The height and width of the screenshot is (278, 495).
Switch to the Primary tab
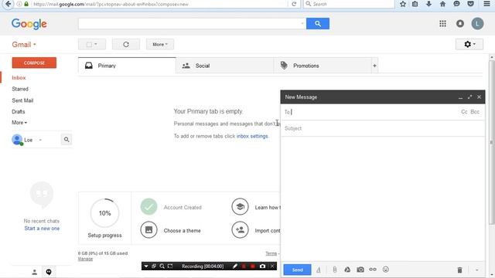point(127,66)
